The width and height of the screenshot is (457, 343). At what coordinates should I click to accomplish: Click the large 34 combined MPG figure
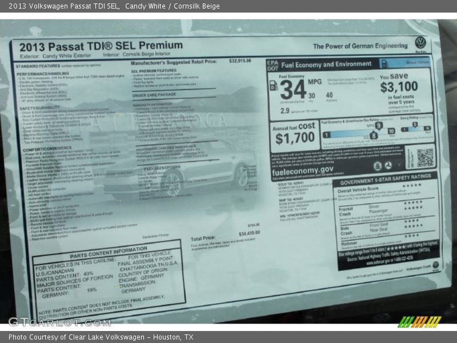tap(293, 90)
